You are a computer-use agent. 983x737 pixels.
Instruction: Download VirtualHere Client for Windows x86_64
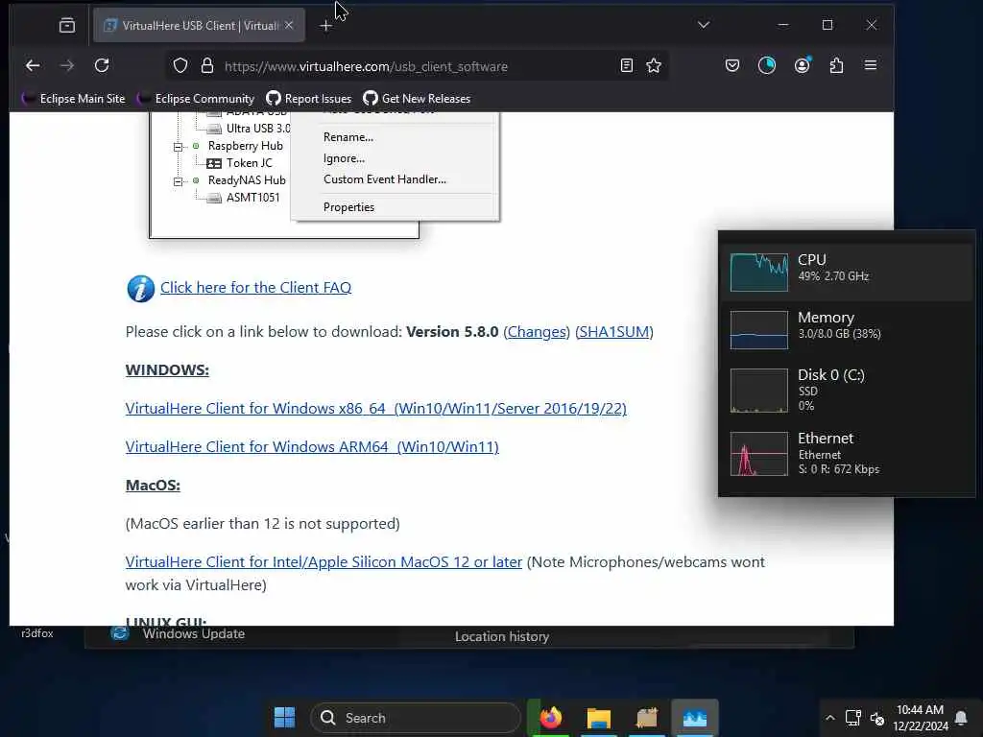click(x=375, y=409)
